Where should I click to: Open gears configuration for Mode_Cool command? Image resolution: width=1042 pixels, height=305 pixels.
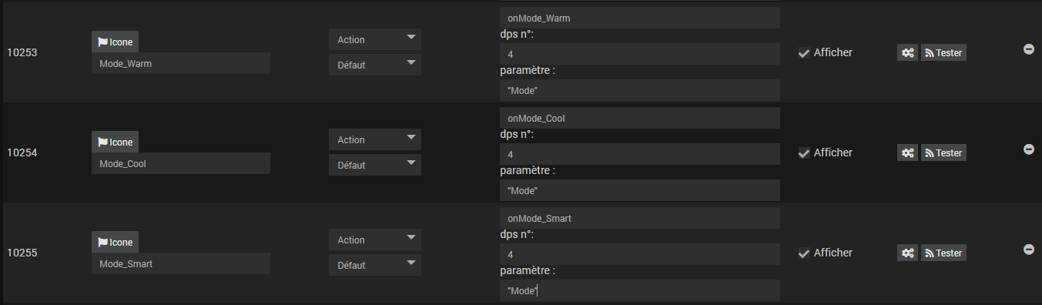coord(908,152)
